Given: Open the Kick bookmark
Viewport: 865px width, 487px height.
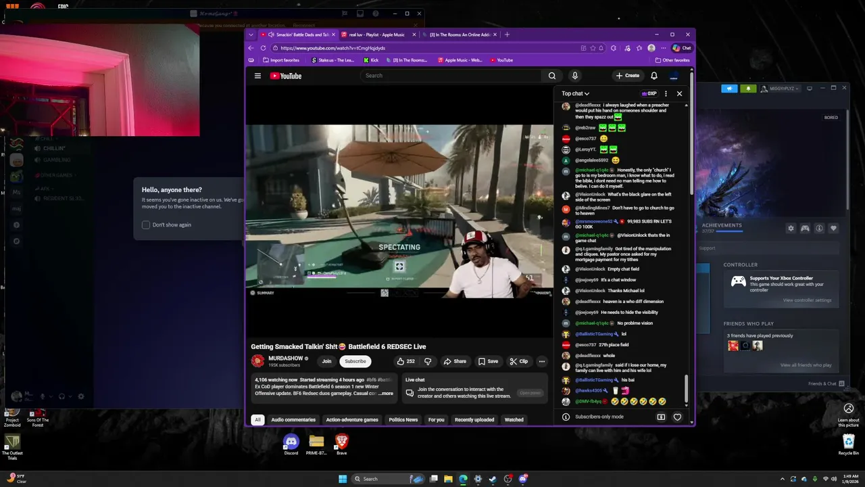Looking at the screenshot, I should [x=371, y=60].
